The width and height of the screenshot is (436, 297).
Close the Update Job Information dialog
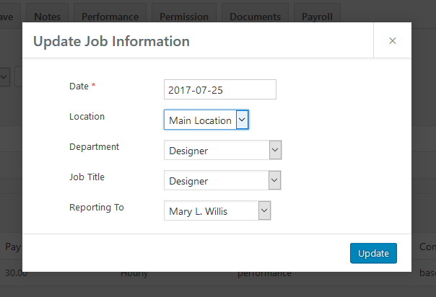click(x=393, y=41)
